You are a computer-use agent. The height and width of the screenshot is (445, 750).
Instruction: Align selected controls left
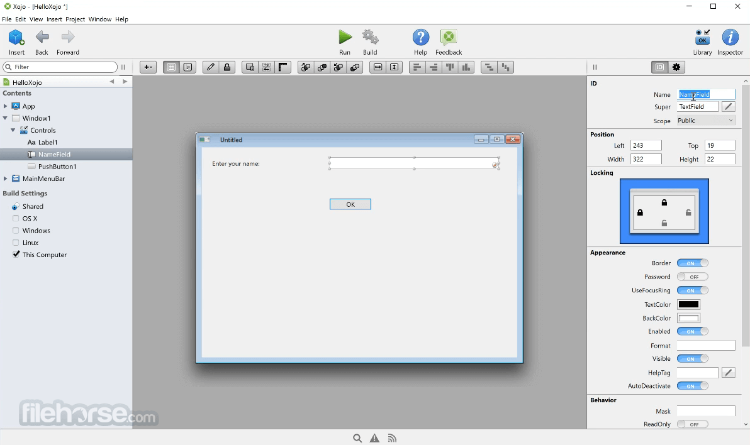coord(417,67)
